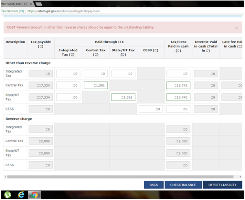Edit Central Tax cash paid field showing 15,743
The width and height of the screenshot is (245, 200).
point(178,85)
